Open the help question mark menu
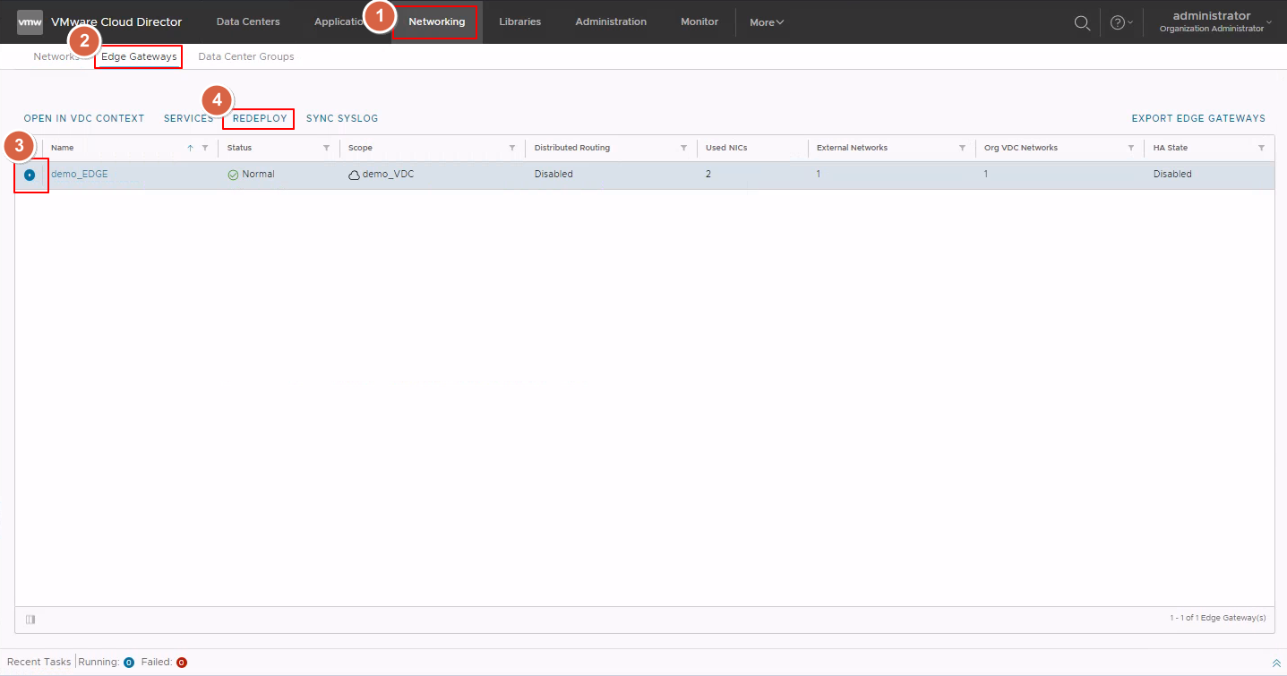 [1121, 22]
